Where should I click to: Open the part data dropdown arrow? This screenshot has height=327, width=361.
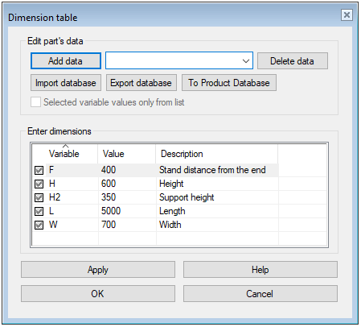(x=246, y=61)
